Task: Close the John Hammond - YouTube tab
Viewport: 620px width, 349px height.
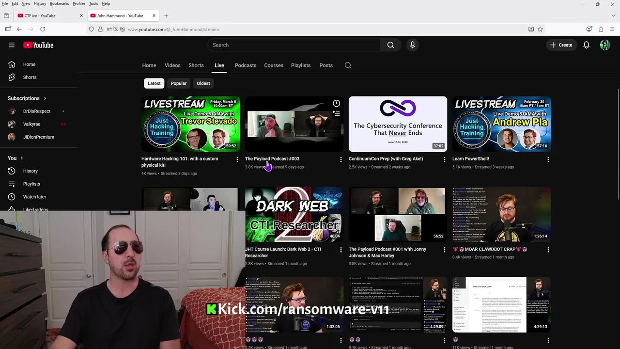Action: click(154, 16)
